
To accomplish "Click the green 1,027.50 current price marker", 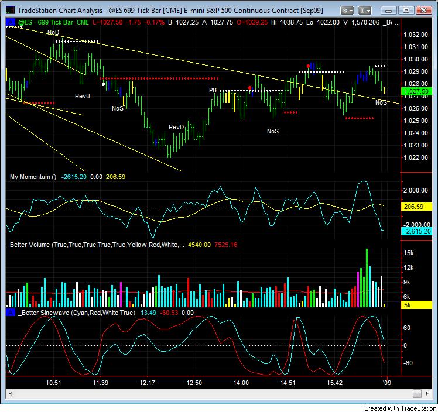I will (416, 91).
